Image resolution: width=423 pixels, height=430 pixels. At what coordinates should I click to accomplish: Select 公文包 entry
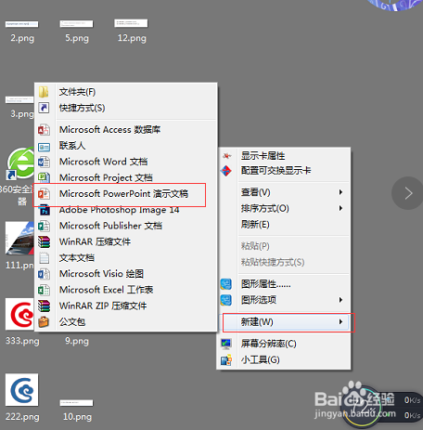click(x=126, y=322)
